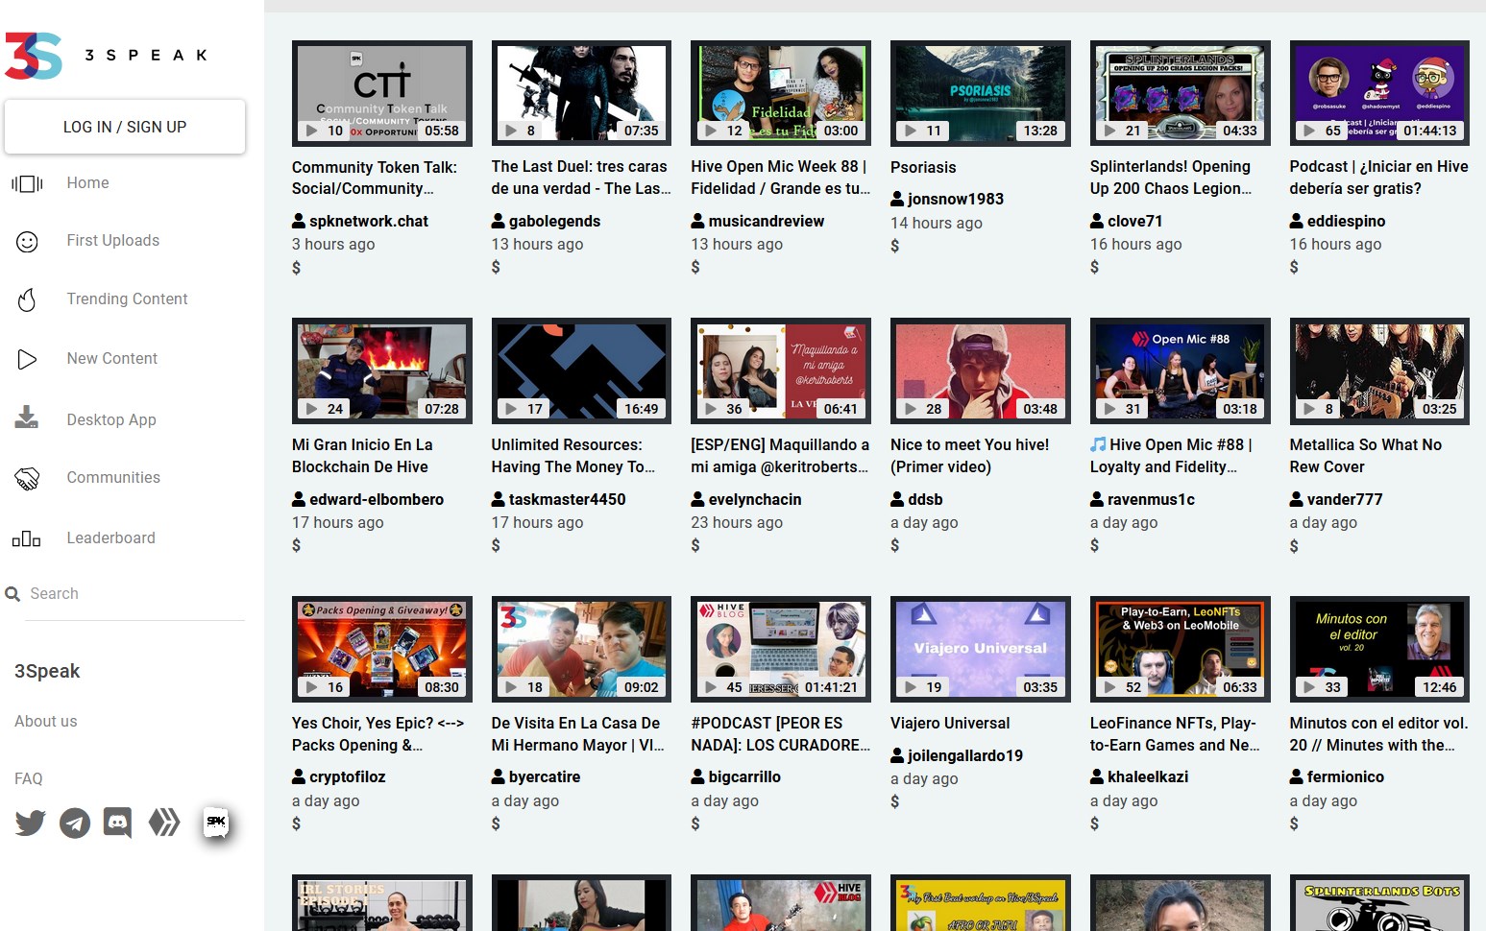
Task: Click the Trending Content flame icon
Action: point(27,300)
